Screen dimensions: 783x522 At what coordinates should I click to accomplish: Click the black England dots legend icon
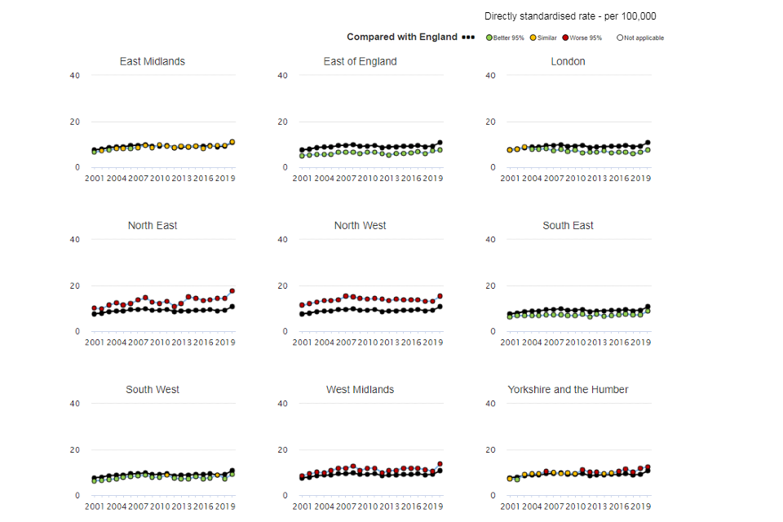(x=468, y=38)
